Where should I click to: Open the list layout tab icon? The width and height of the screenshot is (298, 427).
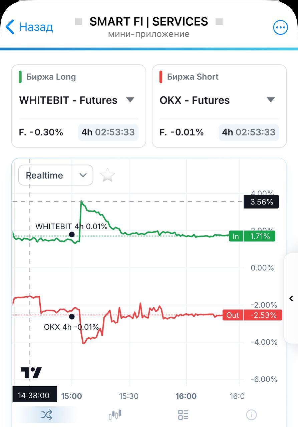[x=183, y=415]
